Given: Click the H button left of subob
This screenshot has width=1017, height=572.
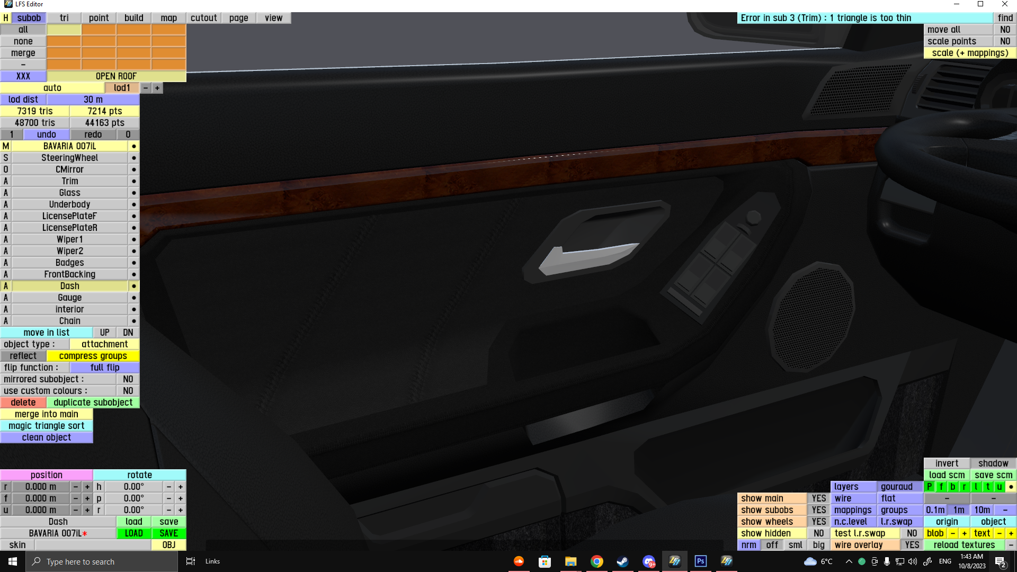Looking at the screenshot, I should (x=5, y=18).
